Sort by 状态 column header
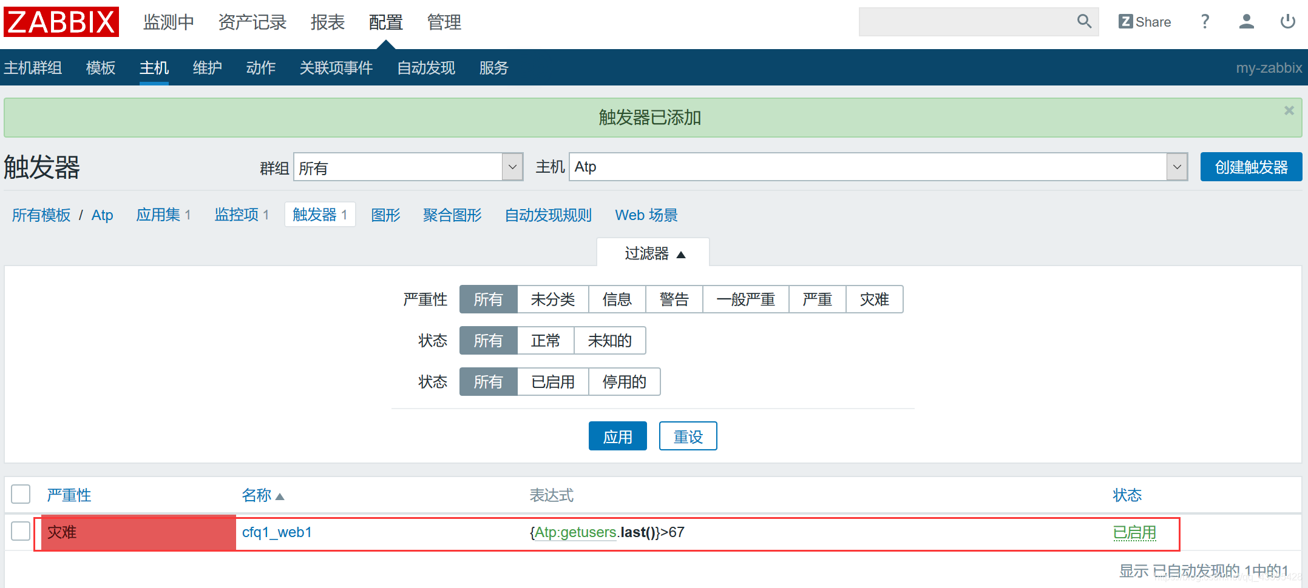 click(1128, 495)
